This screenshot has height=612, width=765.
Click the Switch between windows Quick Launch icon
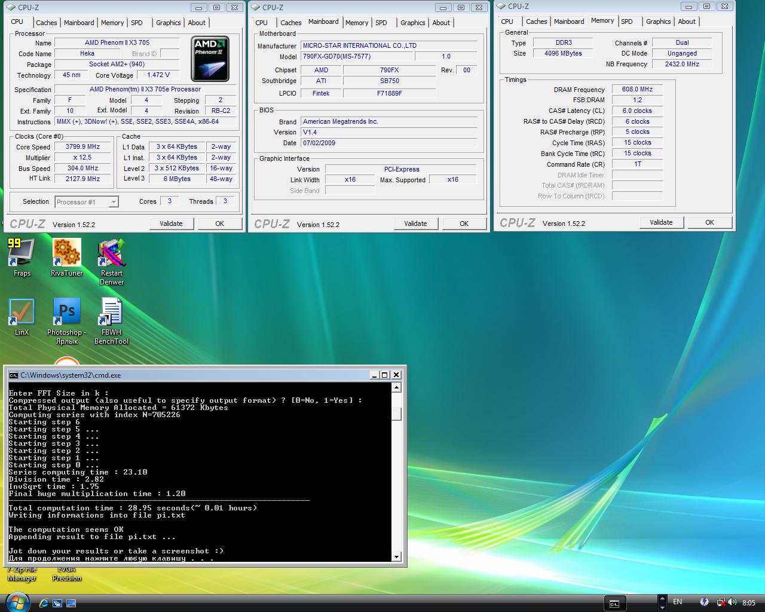click(57, 603)
